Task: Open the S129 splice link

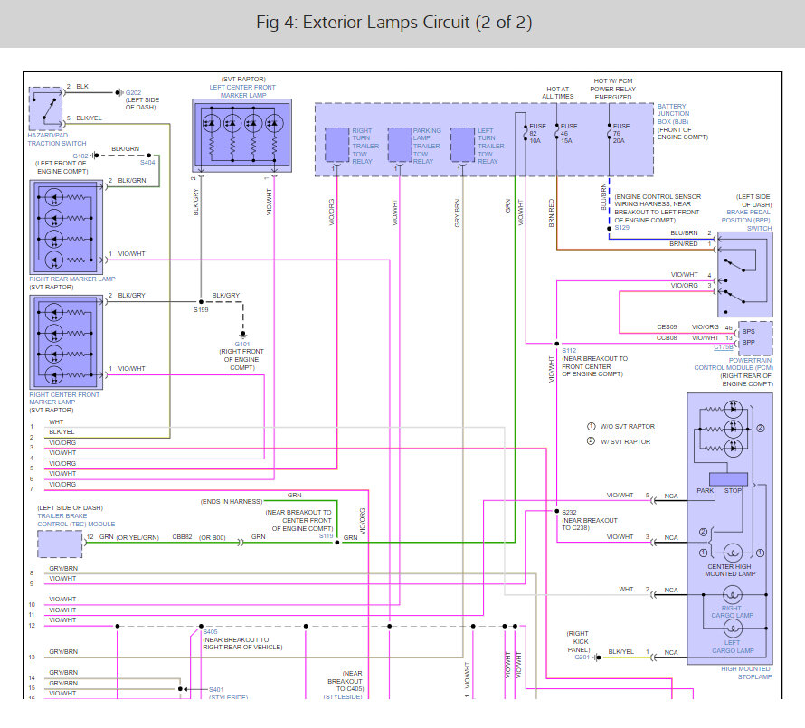Action: (621, 227)
